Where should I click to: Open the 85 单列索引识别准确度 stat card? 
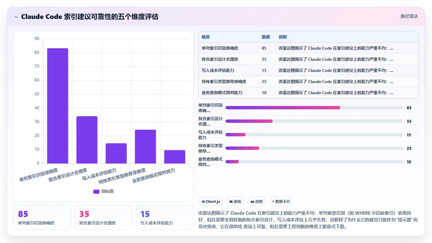(42, 217)
